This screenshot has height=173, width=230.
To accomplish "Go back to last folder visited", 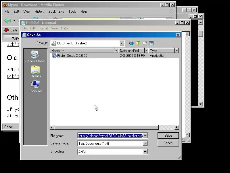I will 131,43.
